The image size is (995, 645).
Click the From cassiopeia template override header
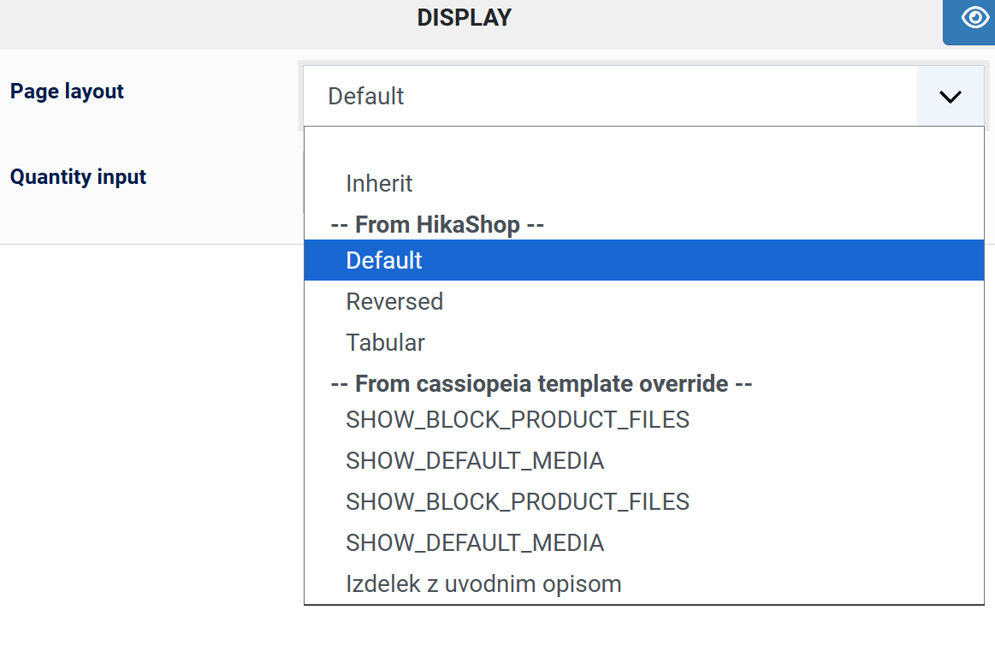click(541, 384)
